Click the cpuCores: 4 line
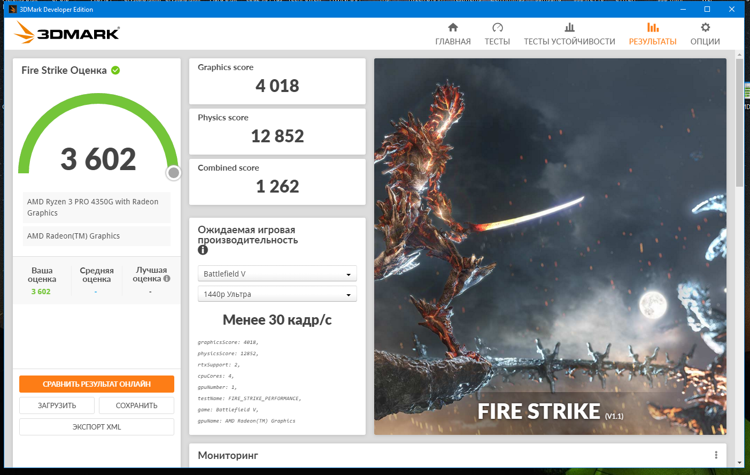The image size is (750, 475). 216,376
